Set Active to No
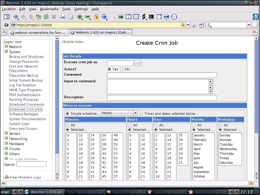This screenshot has width=260, height=195. tap(122, 69)
